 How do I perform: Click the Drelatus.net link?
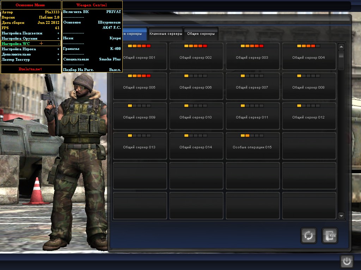[30, 69]
